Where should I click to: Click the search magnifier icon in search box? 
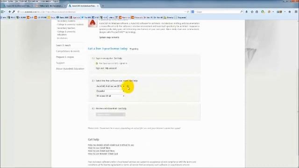coord(242,12)
